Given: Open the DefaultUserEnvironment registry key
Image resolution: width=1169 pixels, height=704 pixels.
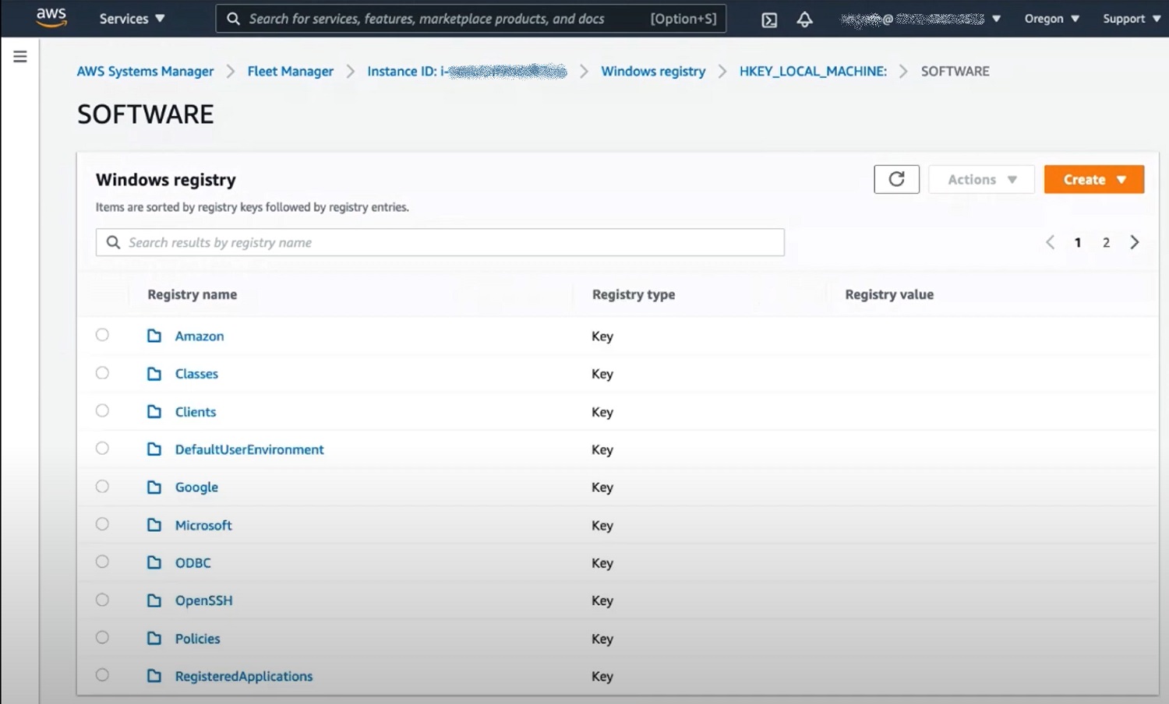Looking at the screenshot, I should 249,449.
